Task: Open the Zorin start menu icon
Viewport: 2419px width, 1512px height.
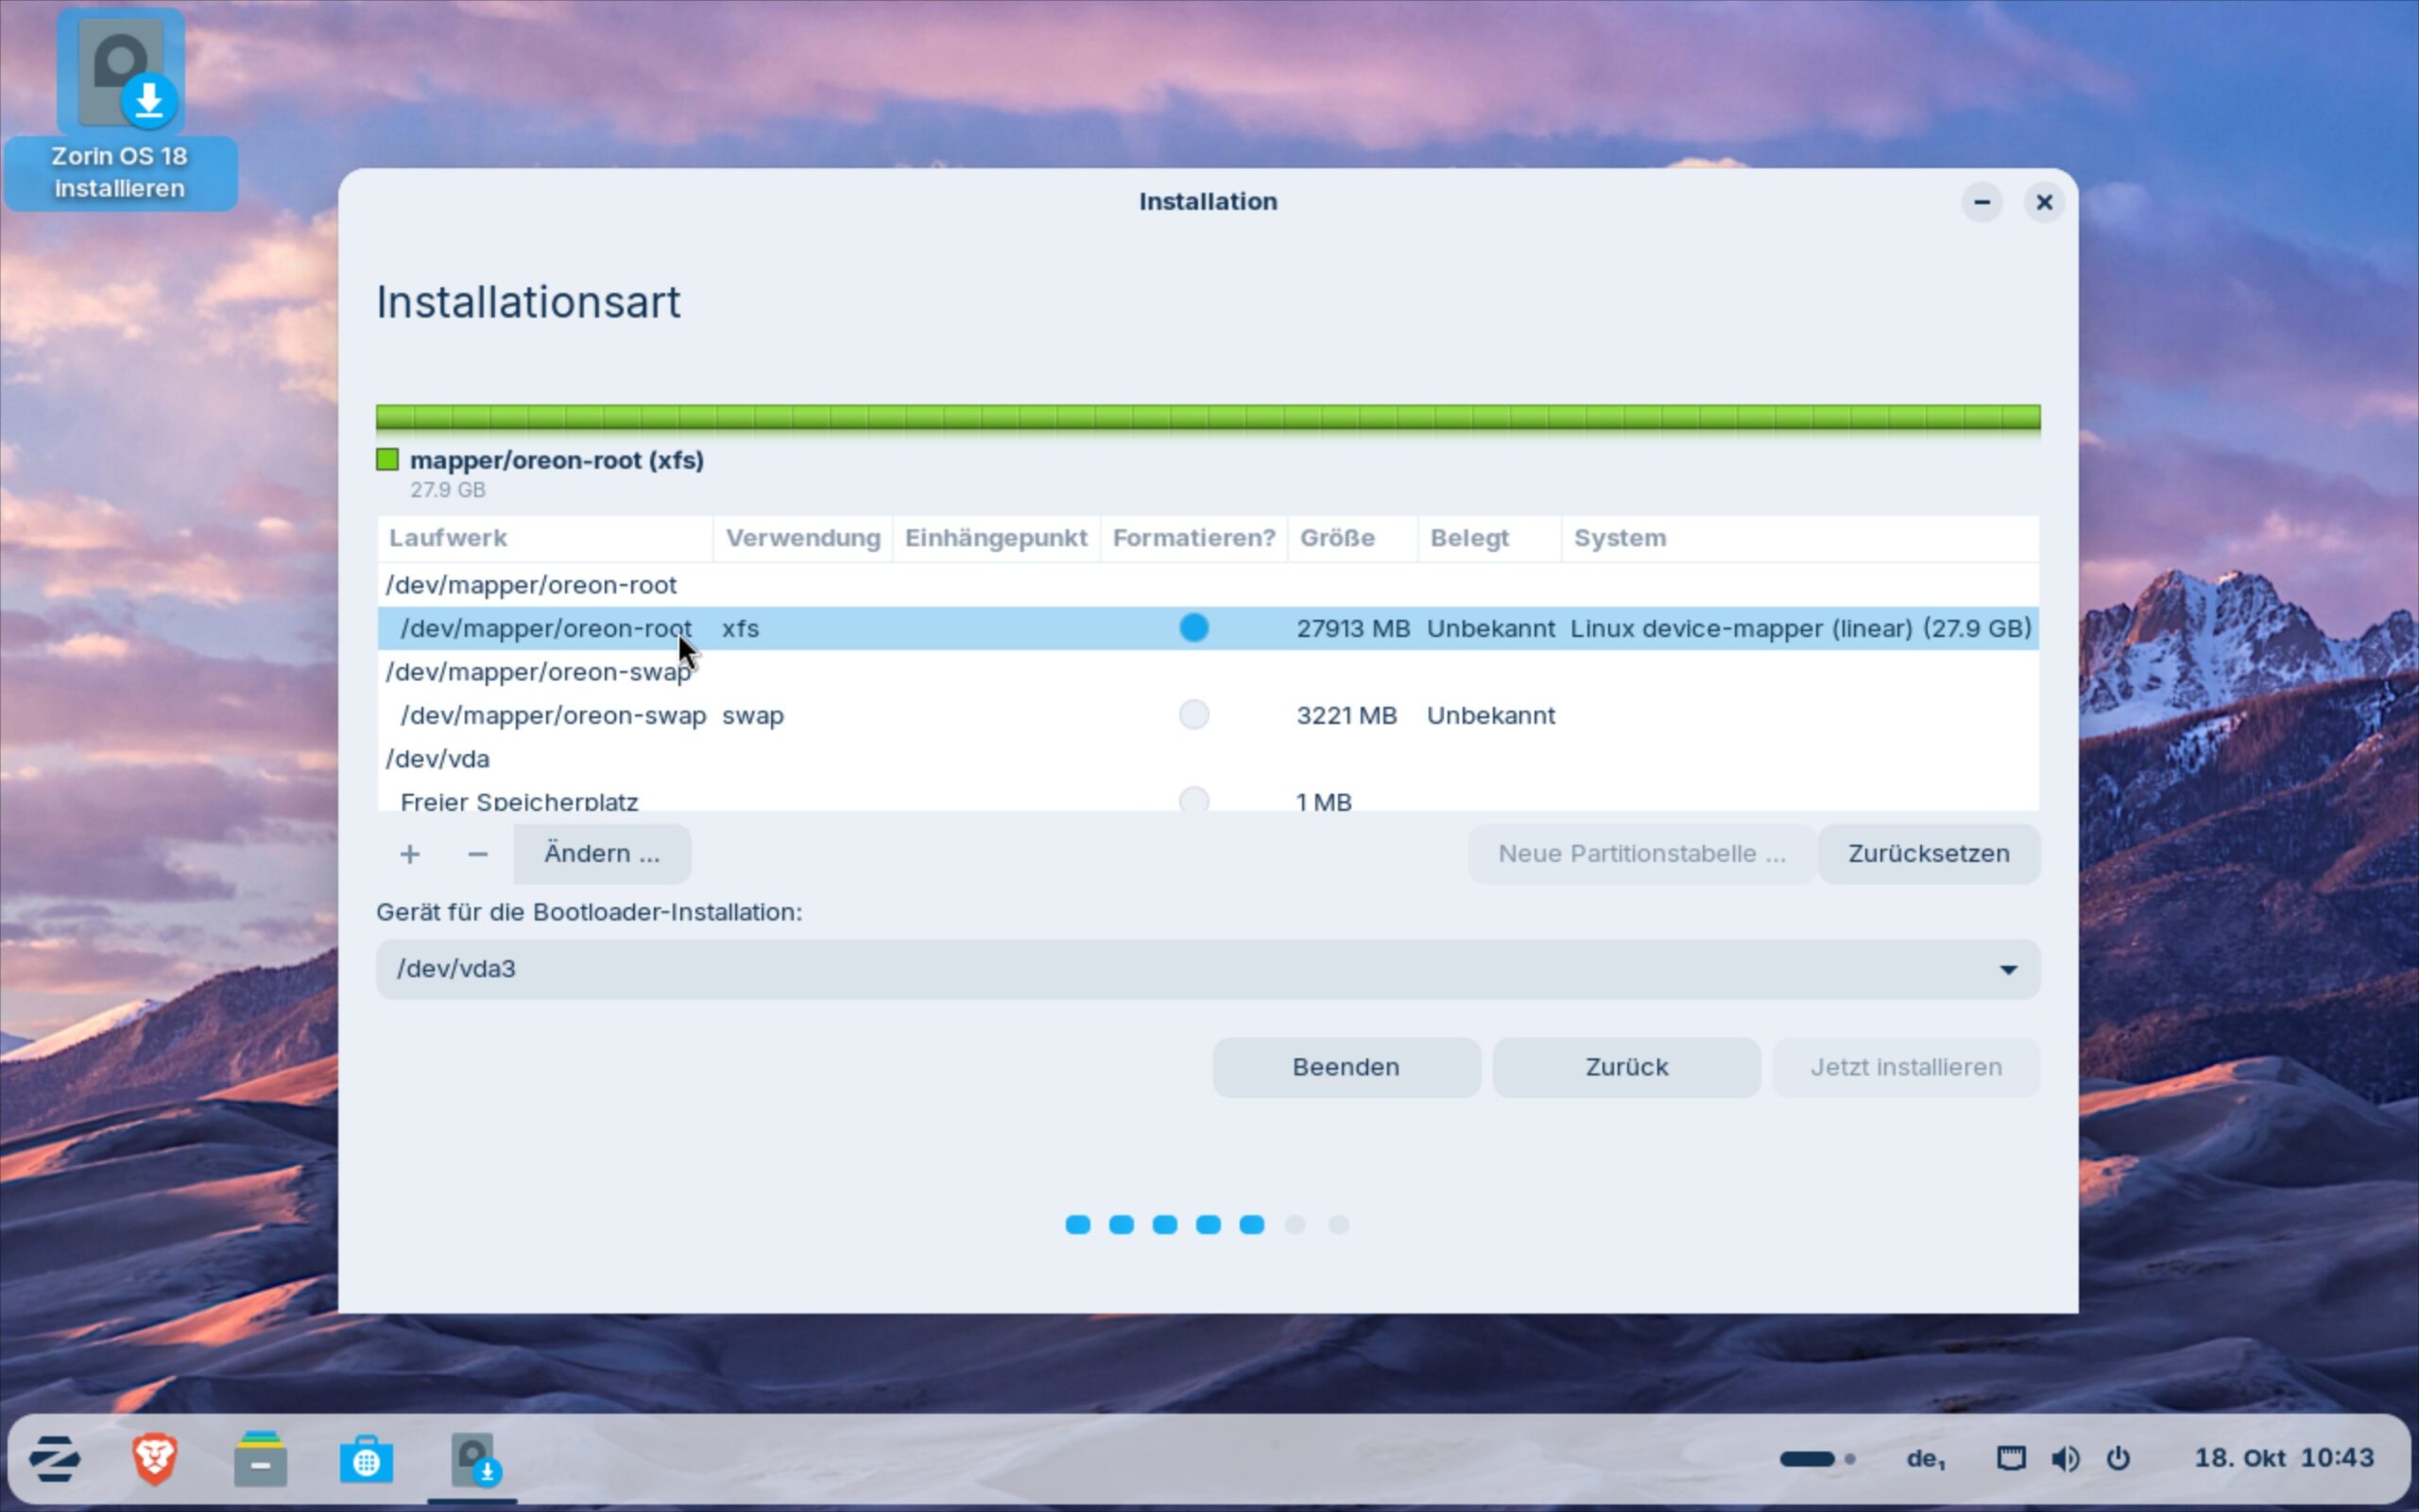Action: click(x=54, y=1459)
